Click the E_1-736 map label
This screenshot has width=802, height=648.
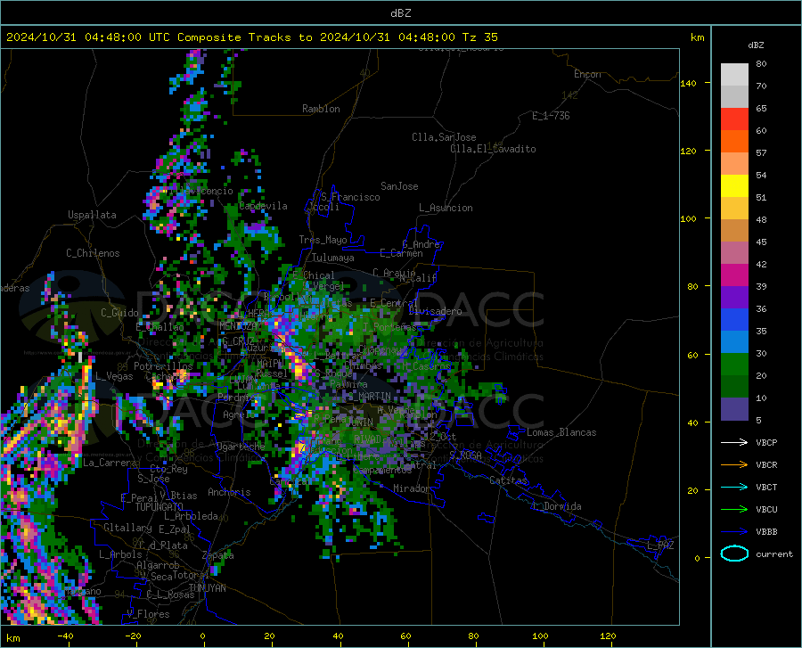click(551, 116)
